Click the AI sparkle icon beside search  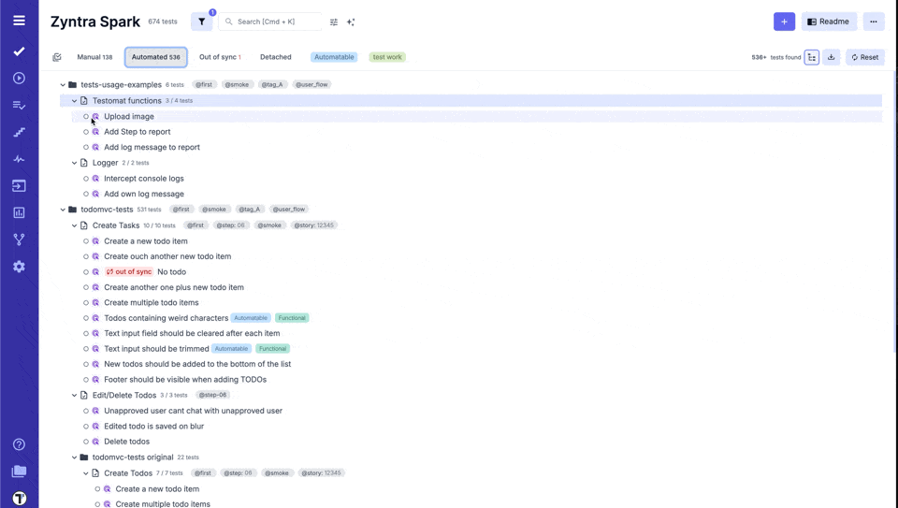coord(351,22)
